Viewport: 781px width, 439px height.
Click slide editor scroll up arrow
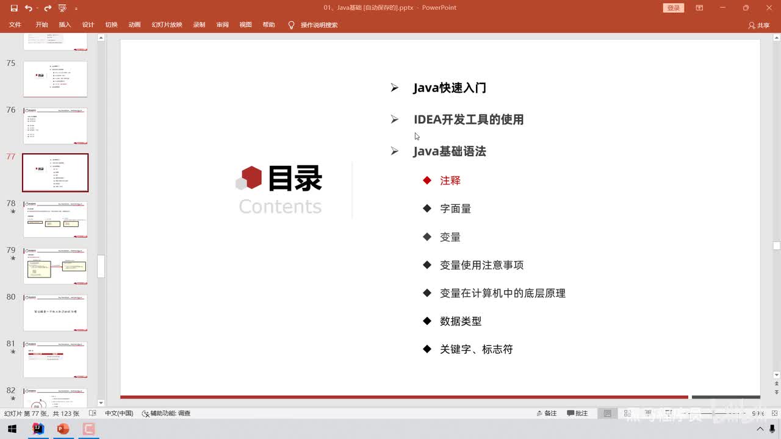click(x=777, y=38)
